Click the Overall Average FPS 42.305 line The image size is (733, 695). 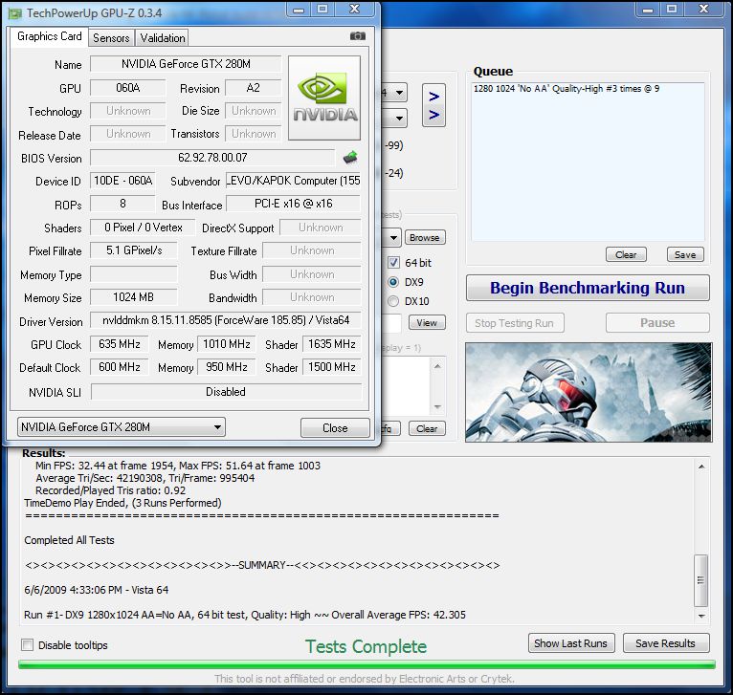click(245, 615)
